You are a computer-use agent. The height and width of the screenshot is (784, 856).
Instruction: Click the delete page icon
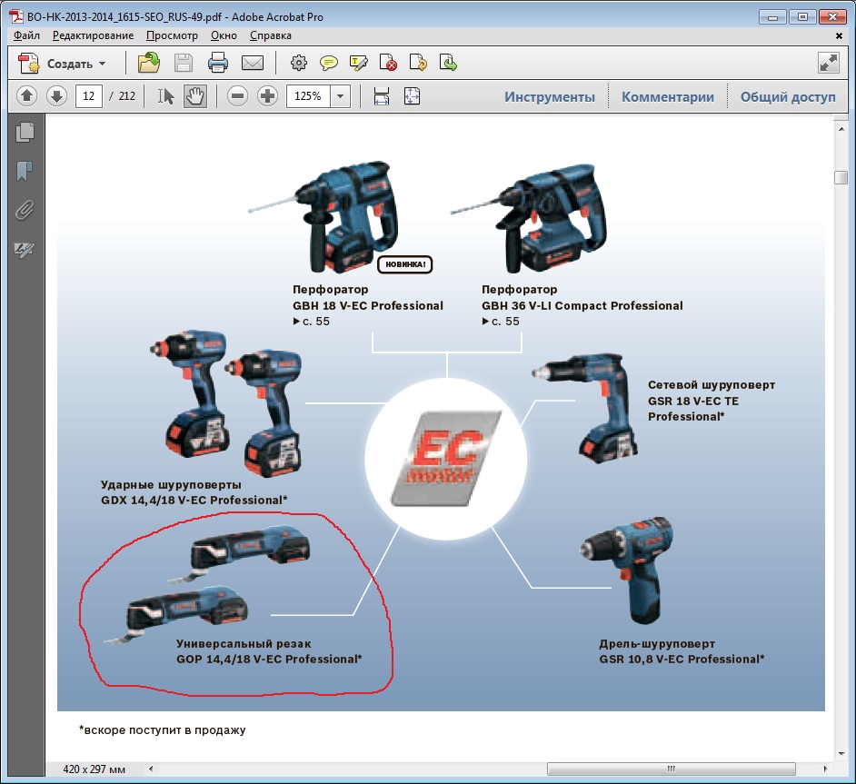tap(388, 64)
